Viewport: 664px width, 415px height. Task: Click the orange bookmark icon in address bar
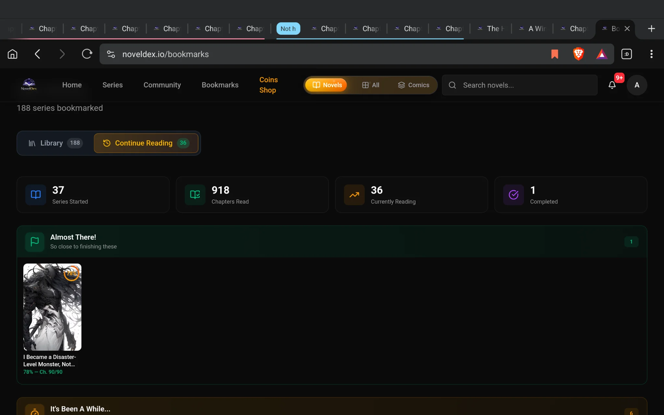tap(555, 54)
